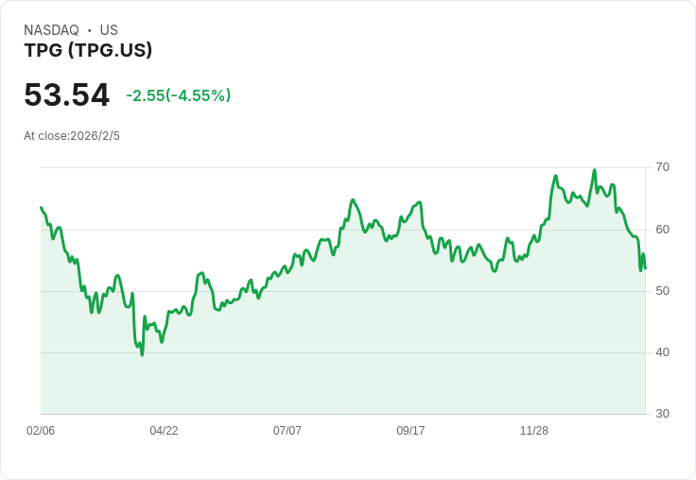
Task: Click the 60 y-axis price label
Action: [x=663, y=229]
